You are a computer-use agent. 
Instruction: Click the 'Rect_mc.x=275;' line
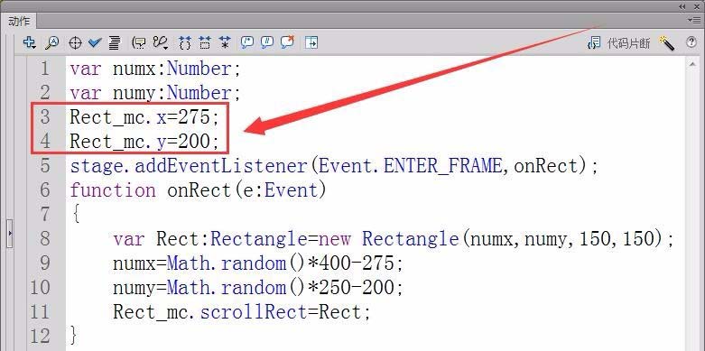point(144,117)
